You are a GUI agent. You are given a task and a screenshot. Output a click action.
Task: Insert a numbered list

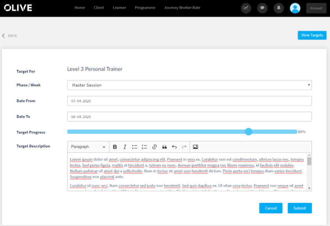(144, 147)
